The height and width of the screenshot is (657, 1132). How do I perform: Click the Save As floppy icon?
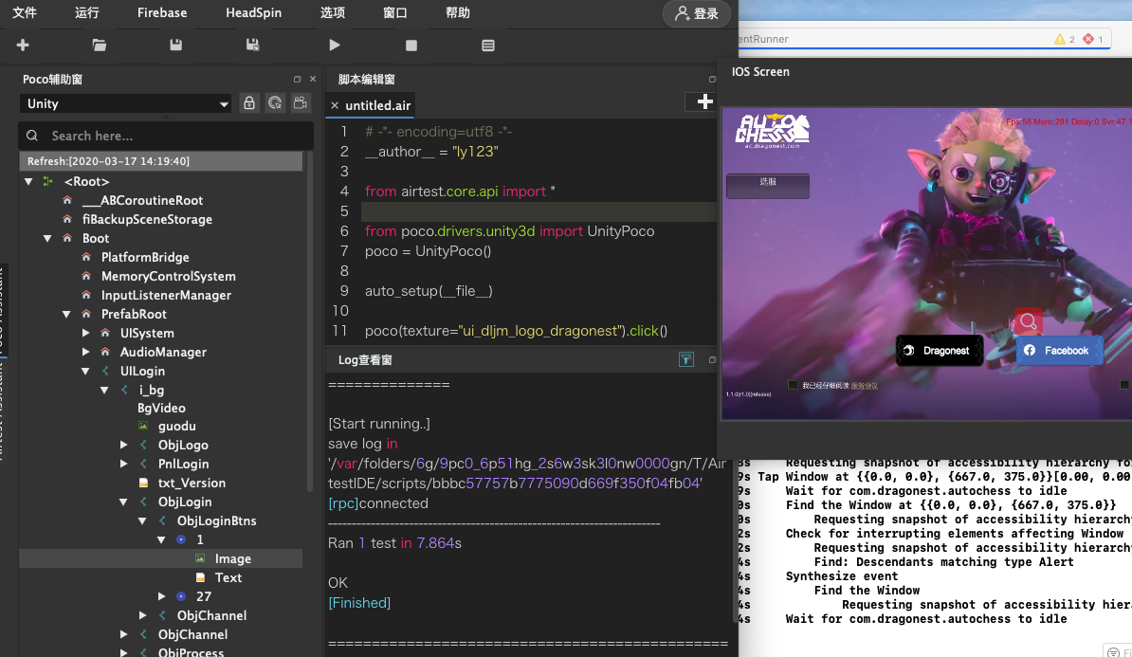[x=252, y=45]
